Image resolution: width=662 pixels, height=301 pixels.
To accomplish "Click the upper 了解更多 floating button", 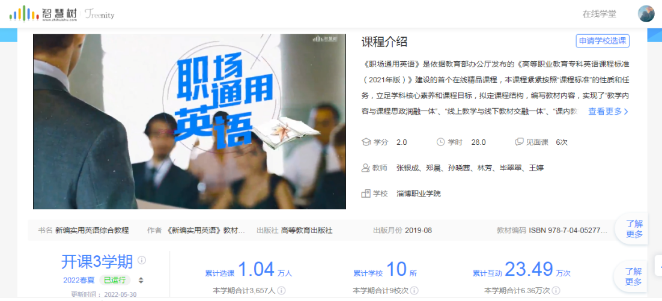I will (634, 229).
